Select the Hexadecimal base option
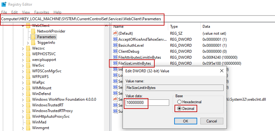Screen dimensions: 275x131 180,102
